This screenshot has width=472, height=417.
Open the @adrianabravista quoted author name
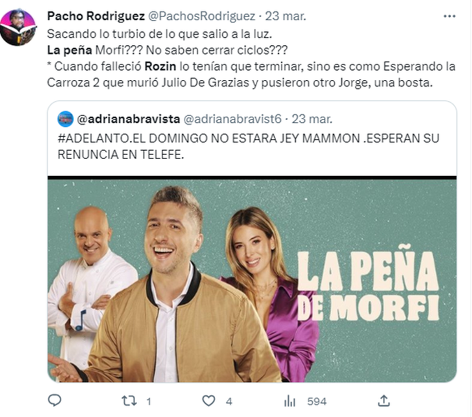pos(129,119)
